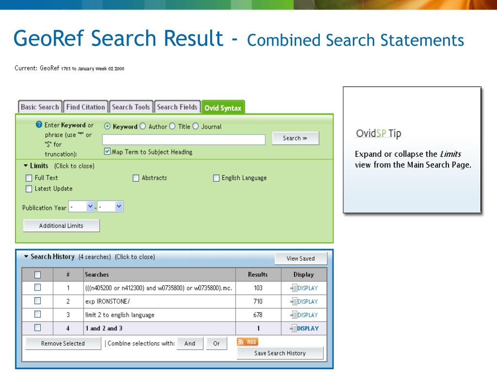Click search text 'limit 2 to english language'

pos(119,315)
